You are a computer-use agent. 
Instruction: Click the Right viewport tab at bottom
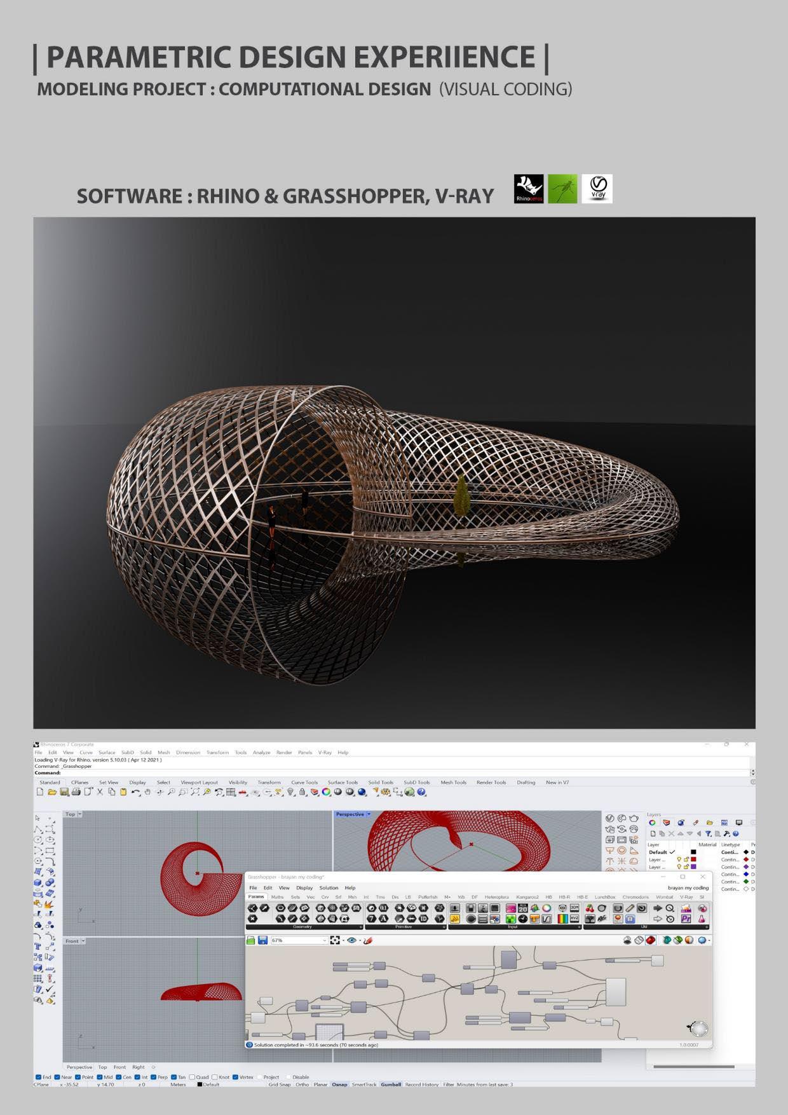[138, 1067]
